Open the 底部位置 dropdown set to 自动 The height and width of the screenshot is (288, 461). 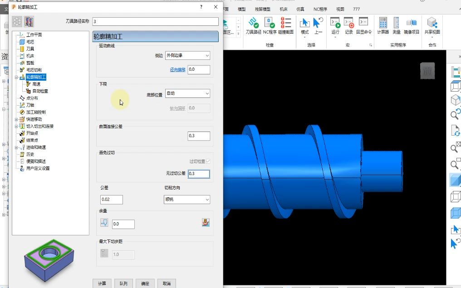(x=187, y=93)
